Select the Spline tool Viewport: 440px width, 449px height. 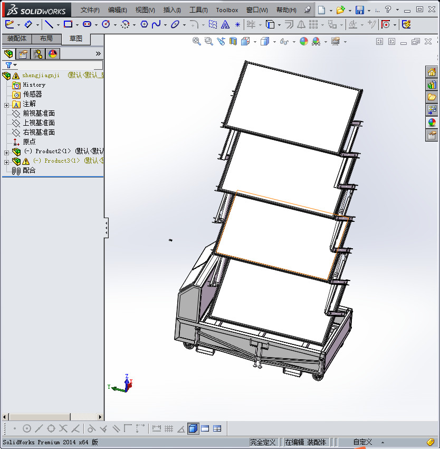[x=156, y=25]
